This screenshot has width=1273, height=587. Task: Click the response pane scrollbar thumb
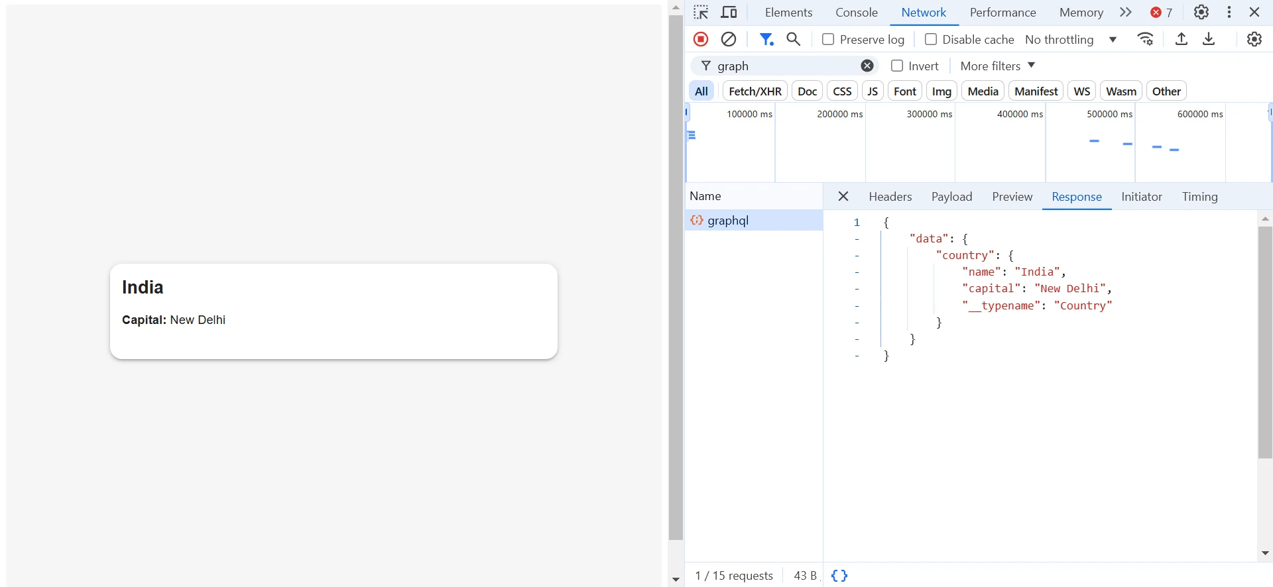coord(1265,343)
